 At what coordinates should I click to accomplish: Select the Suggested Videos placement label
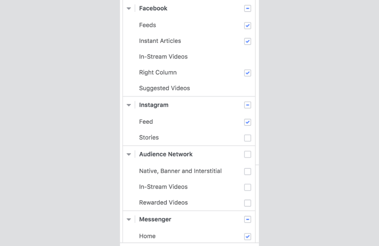pyautogui.click(x=164, y=88)
